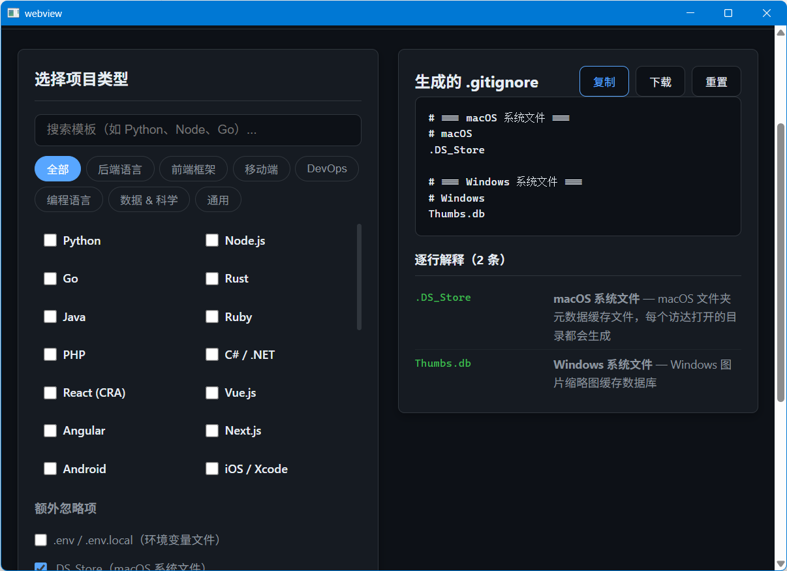Filter templates by DevOps

[x=327, y=169]
